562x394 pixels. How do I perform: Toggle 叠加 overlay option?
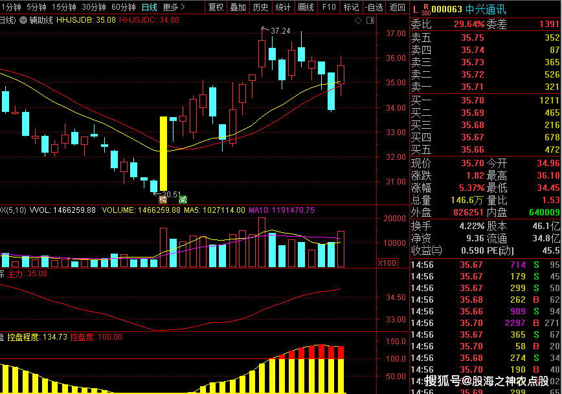click(238, 7)
